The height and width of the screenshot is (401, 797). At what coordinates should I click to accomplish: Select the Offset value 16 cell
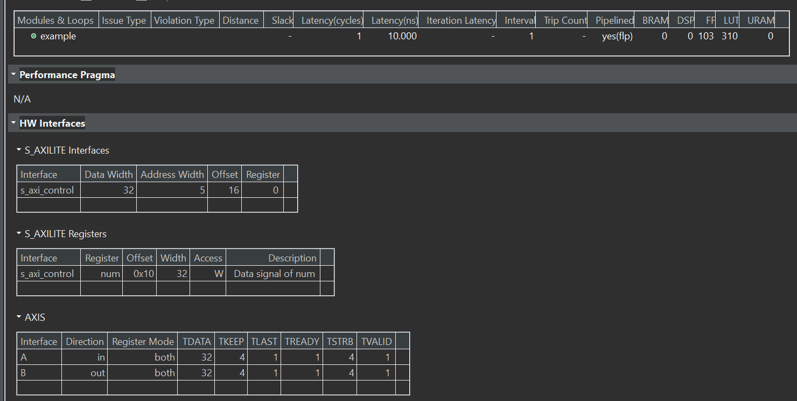pos(225,190)
